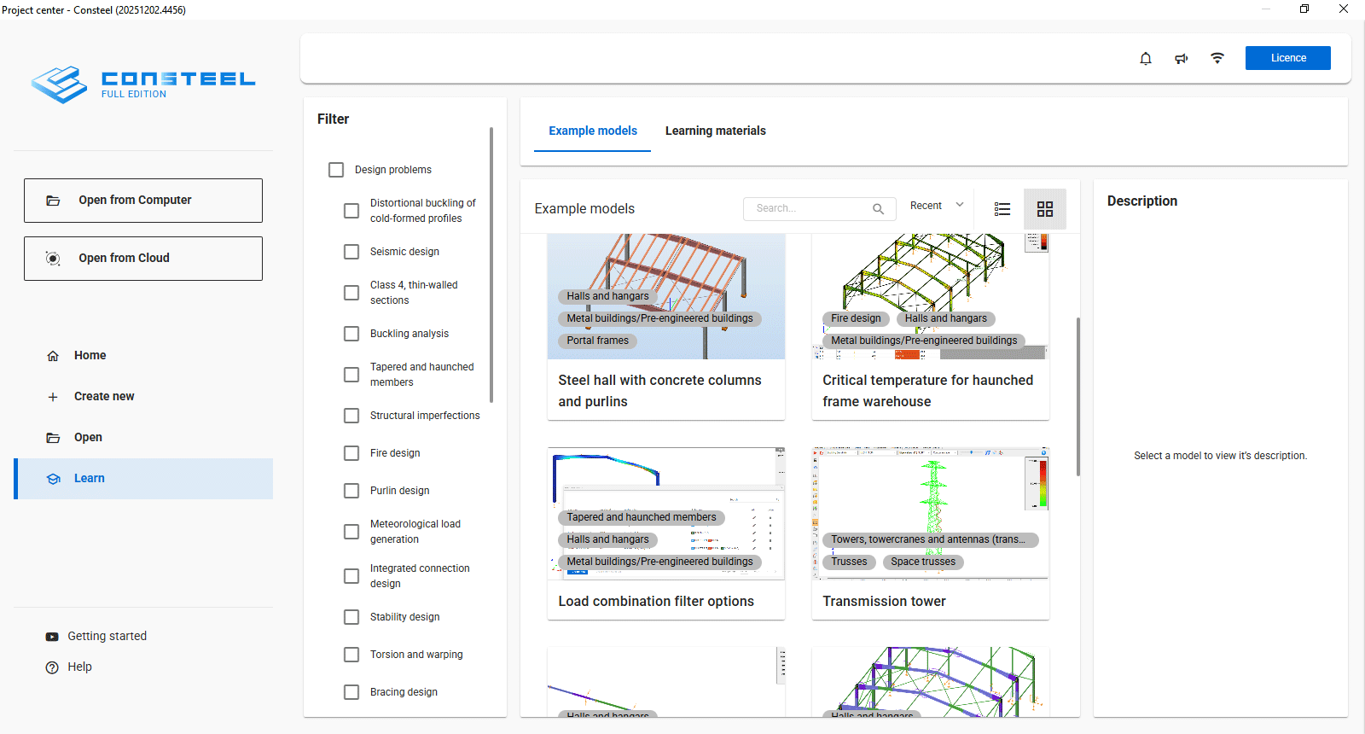Select Create new in the sidebar
The width and height of the screenshot is (1365, 734).
pos(143,397)
